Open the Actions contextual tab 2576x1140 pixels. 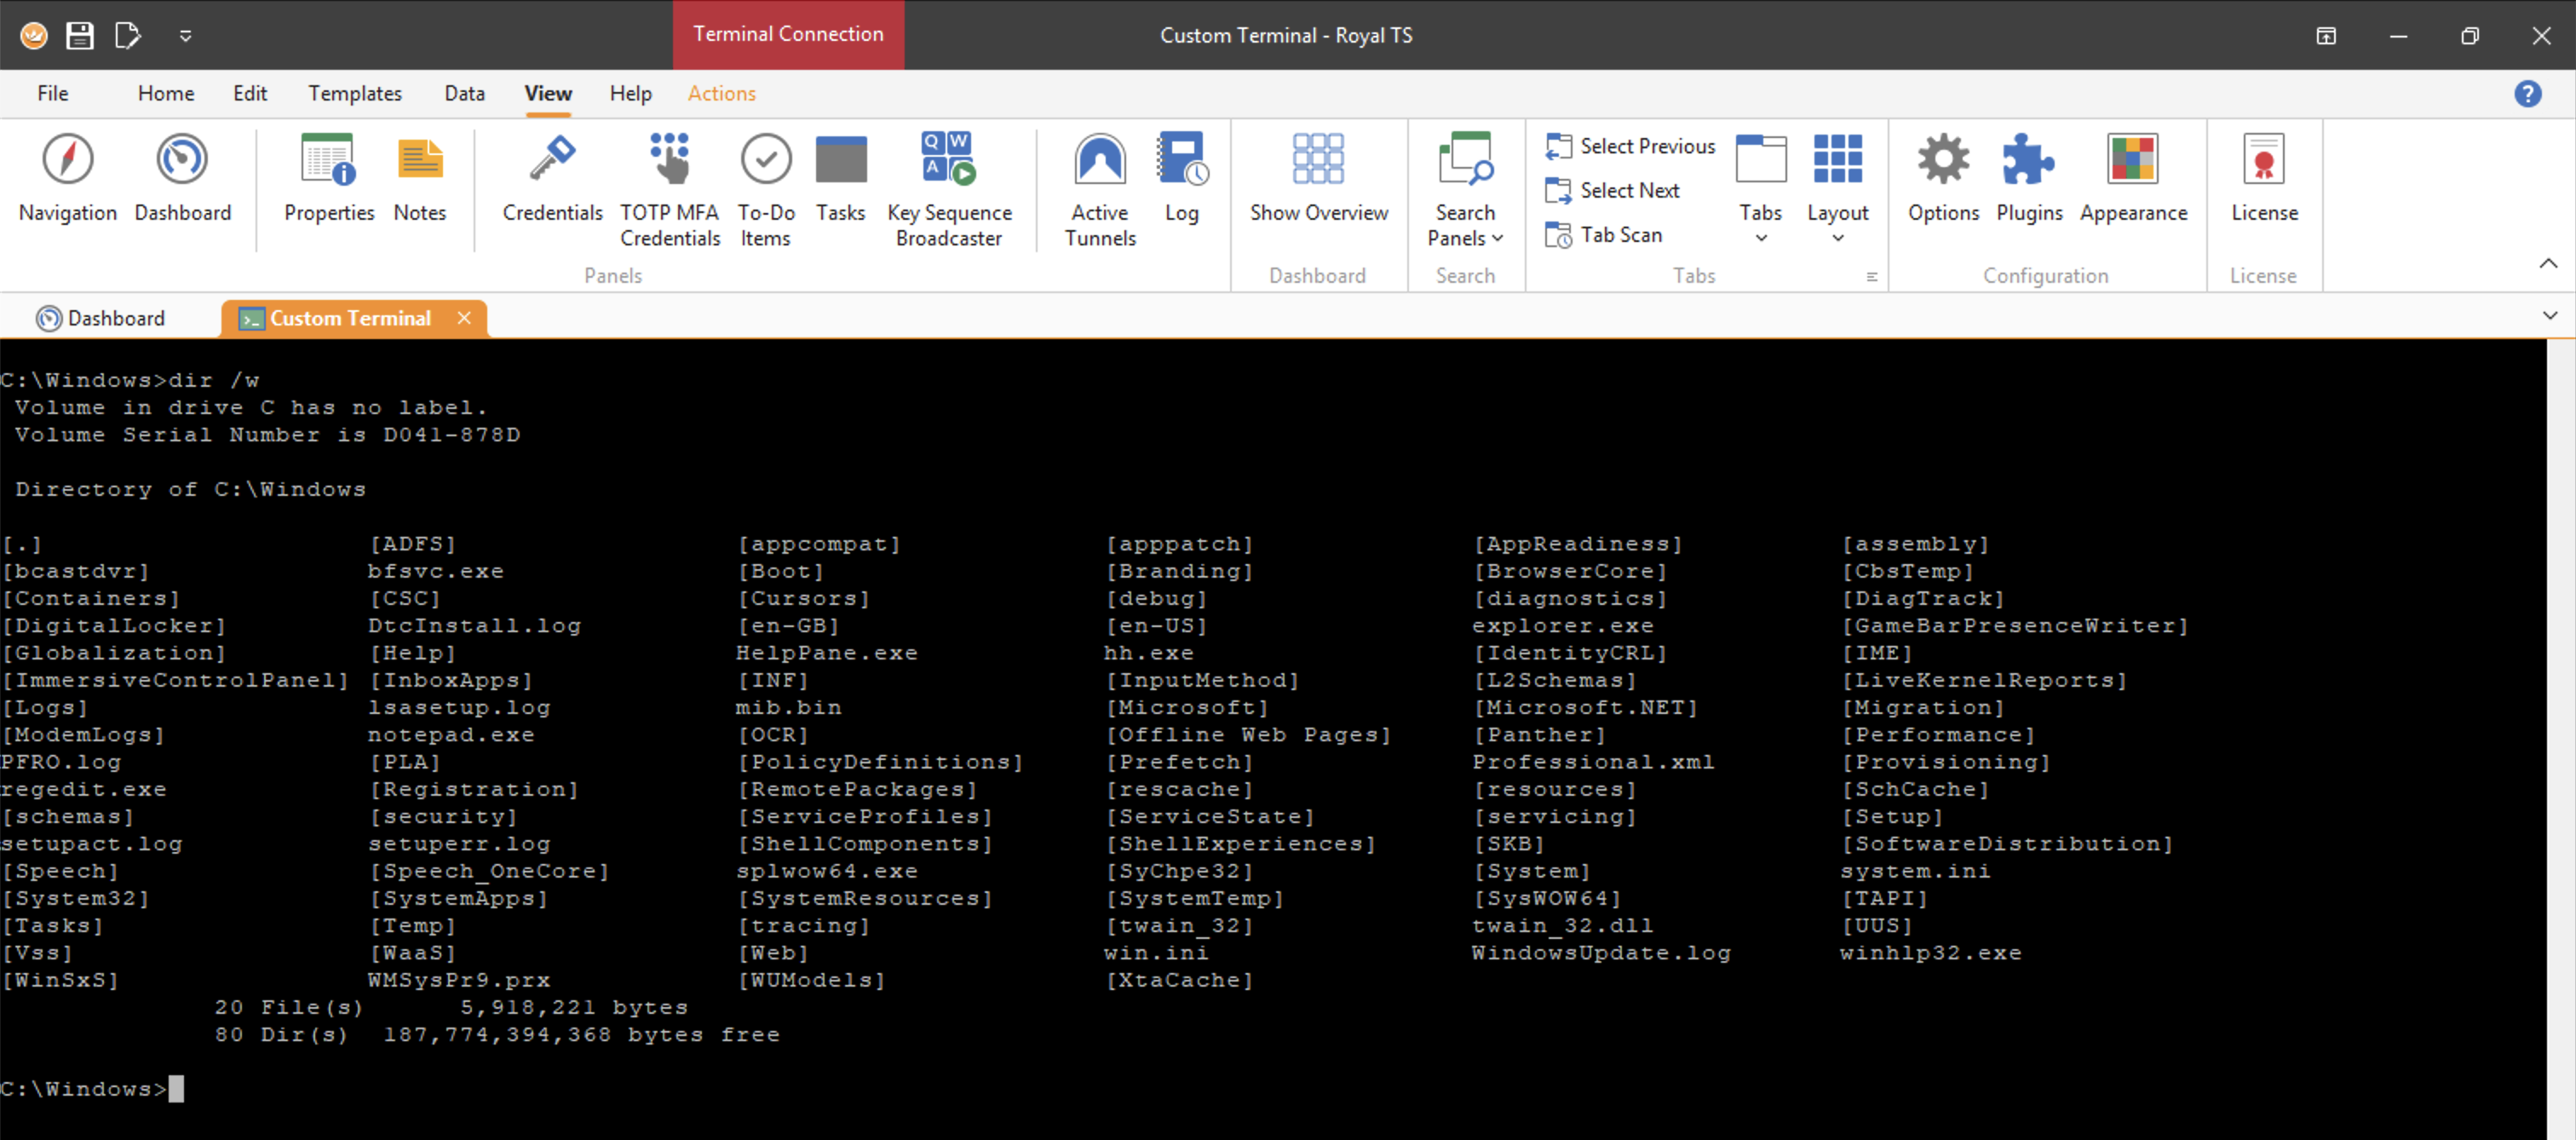721,93
